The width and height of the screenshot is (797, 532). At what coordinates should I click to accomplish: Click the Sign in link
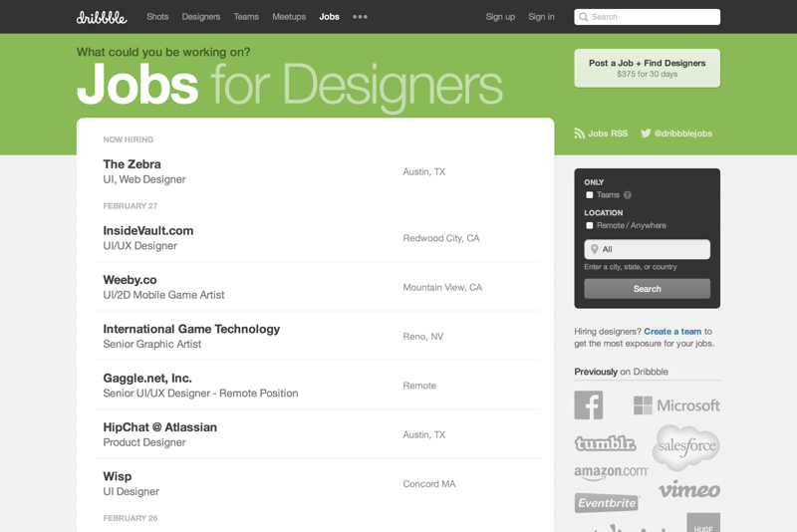coord(541,17)
